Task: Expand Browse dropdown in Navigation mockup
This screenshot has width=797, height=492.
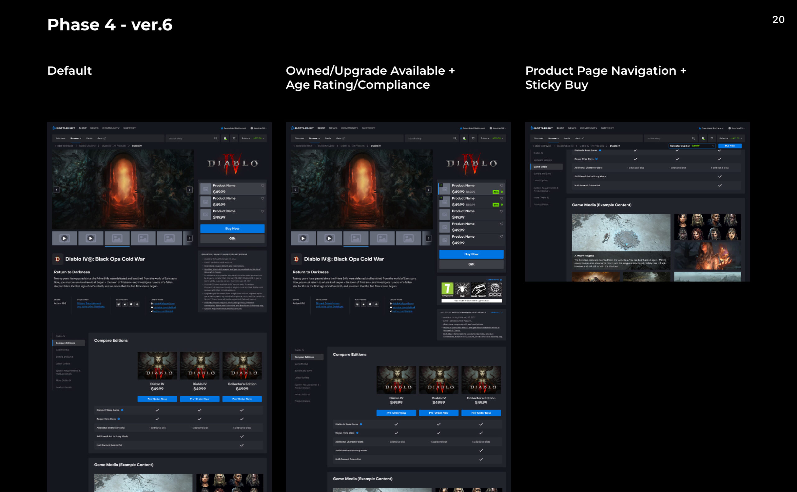Action: [x=554, y=138]
